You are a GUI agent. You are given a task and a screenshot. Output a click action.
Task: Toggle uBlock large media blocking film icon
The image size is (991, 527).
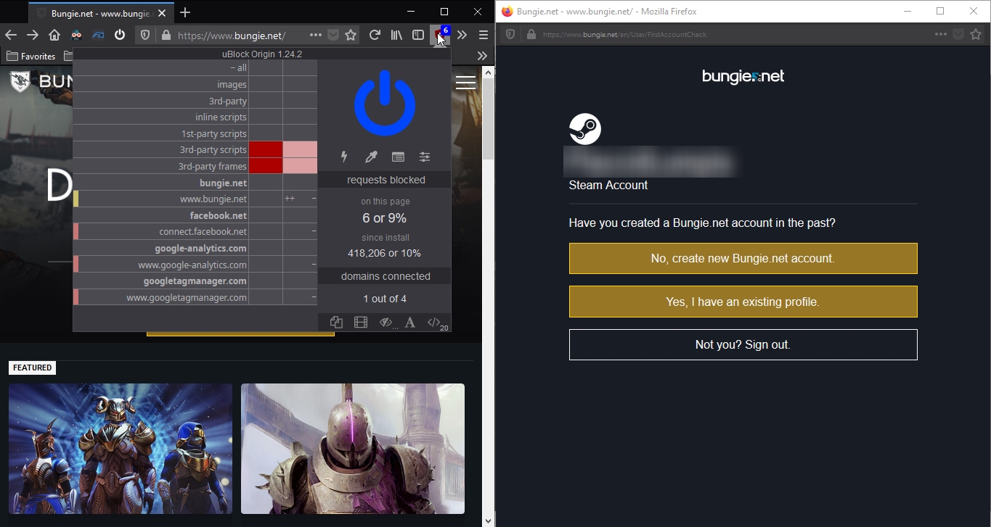tap(360, 323)
